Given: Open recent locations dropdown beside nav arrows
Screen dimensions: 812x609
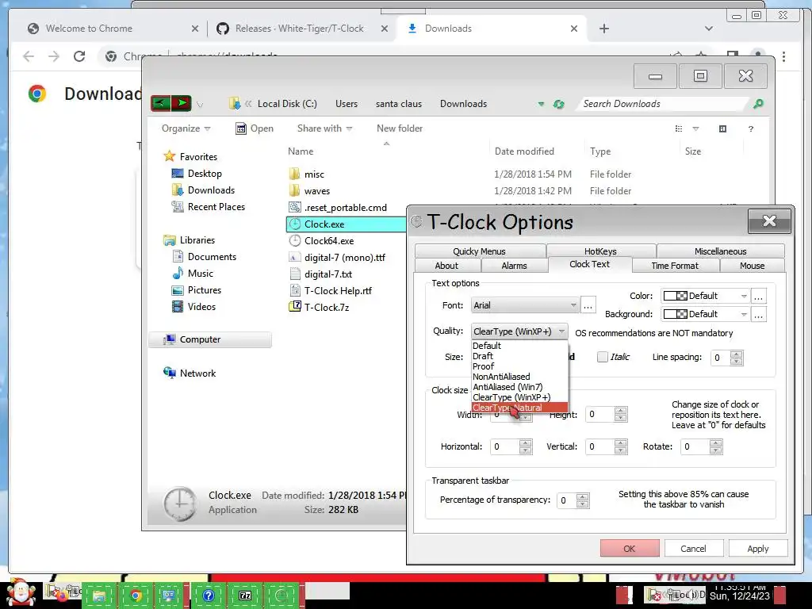Looking at the screenshot, I should pyautogui.click(x=199, y=105).
